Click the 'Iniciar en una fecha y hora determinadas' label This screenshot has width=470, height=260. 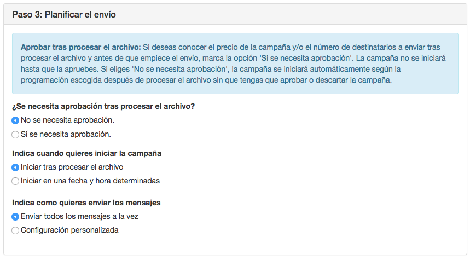[90, 181]
